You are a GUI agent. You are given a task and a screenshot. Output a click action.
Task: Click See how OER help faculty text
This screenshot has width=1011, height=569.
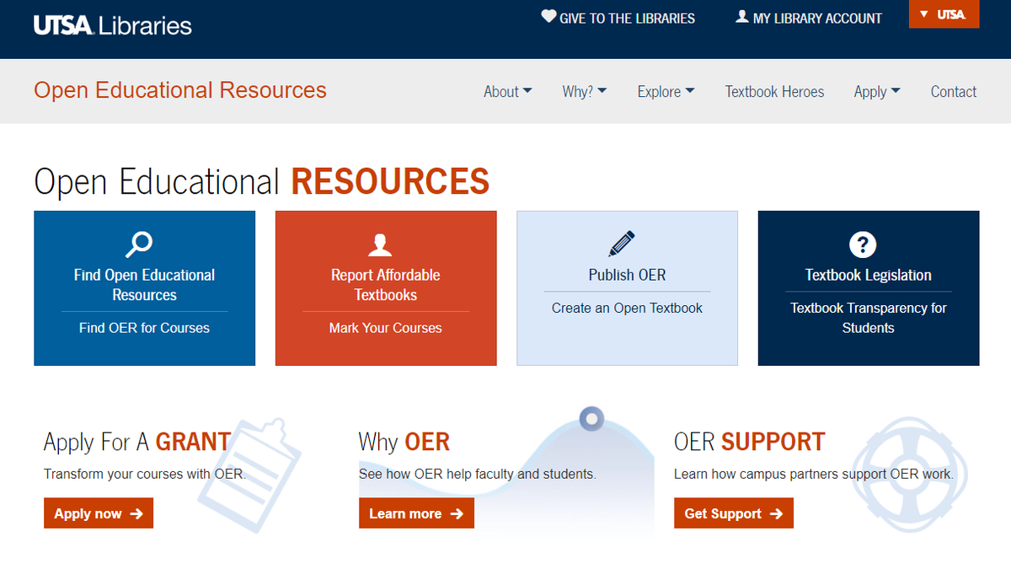(478, 474)
